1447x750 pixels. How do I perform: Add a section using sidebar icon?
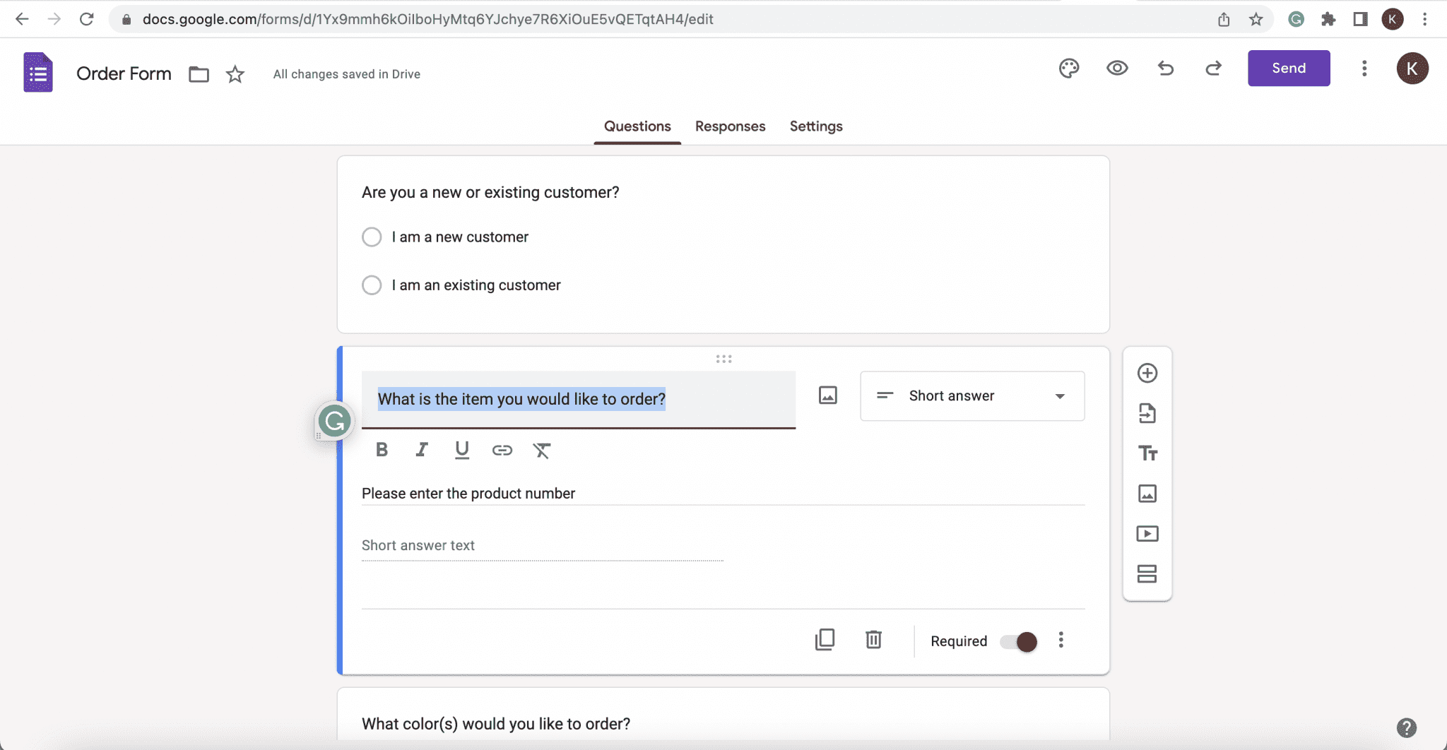tap(1147, 573)
